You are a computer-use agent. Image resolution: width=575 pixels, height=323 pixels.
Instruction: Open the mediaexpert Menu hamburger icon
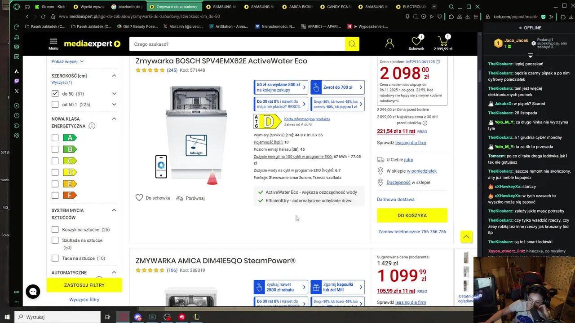coord(53,42)
